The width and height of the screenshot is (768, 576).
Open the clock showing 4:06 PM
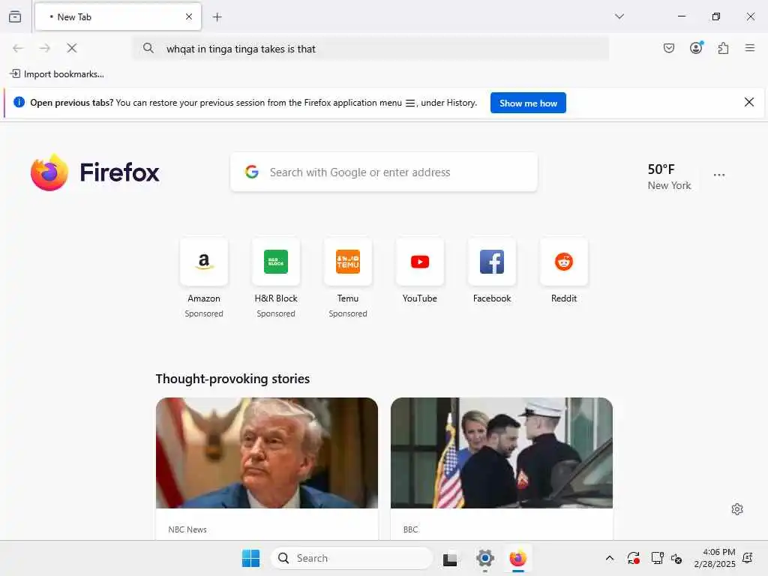(715, 558)
